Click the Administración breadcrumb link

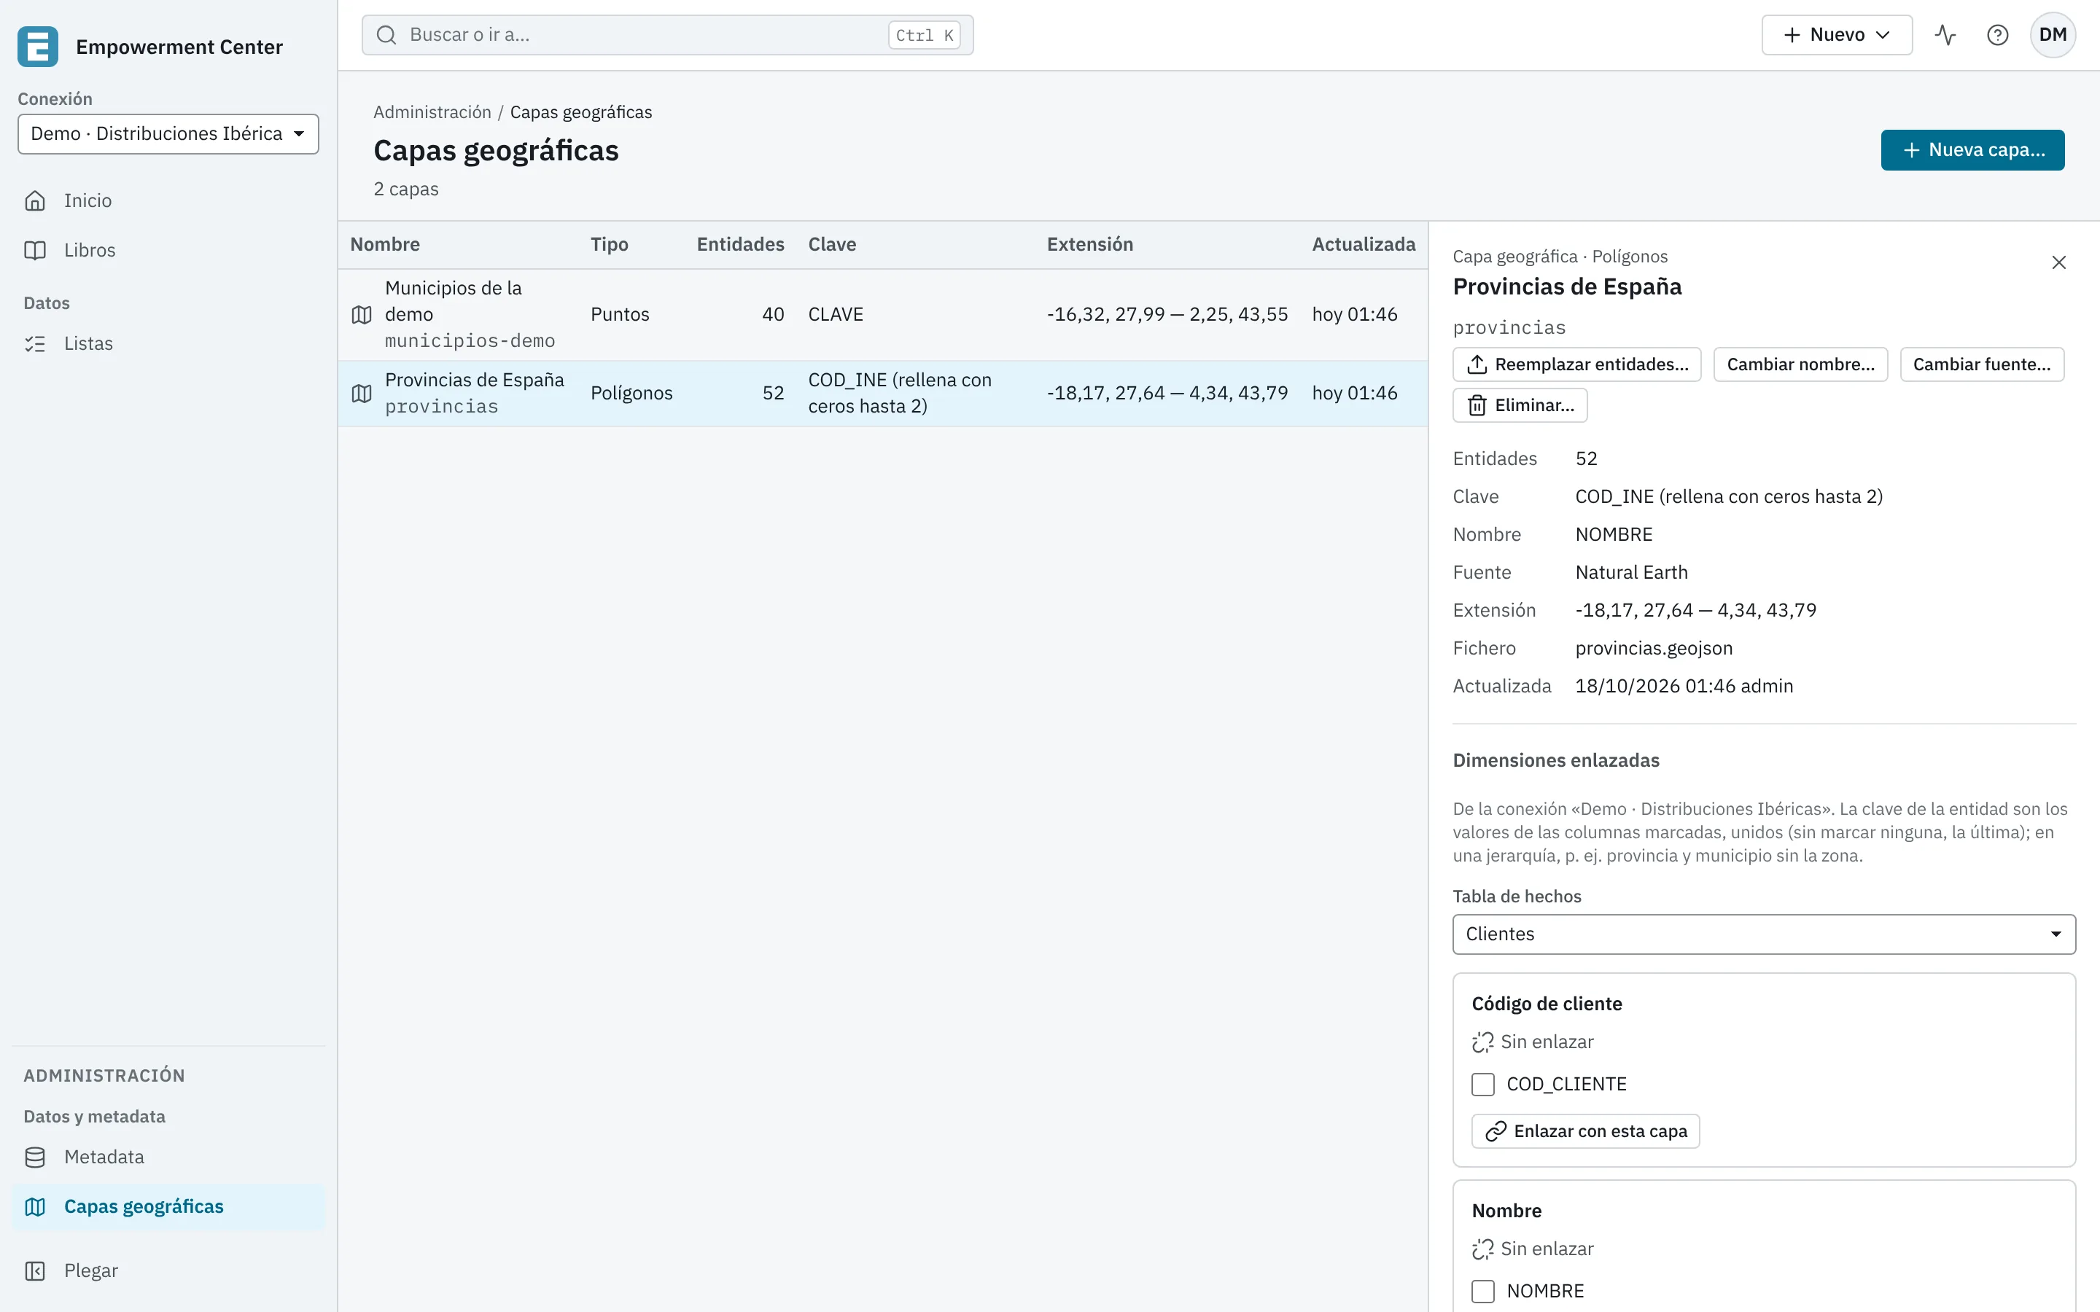pos(432,112)
